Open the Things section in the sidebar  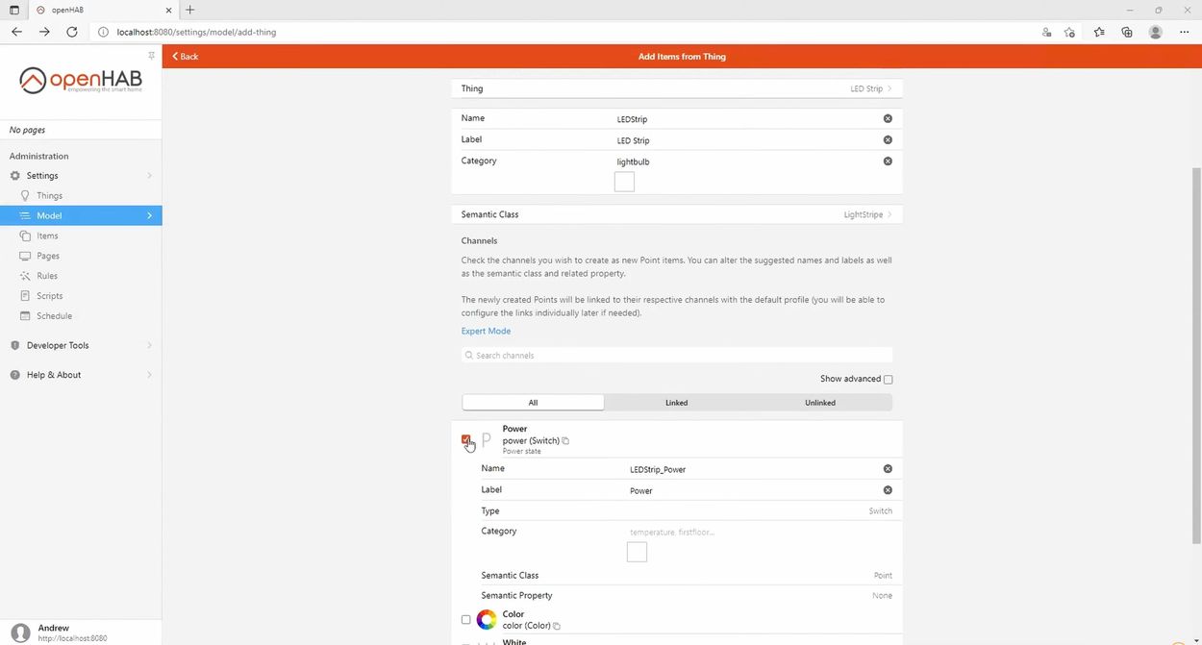pos(48,195)
